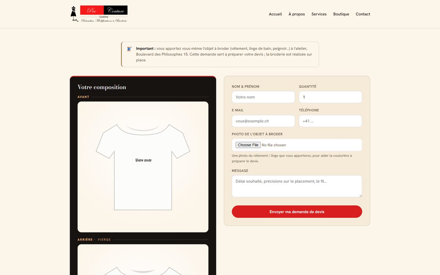Click the Pro Couture Genève logo

(99, 14)
